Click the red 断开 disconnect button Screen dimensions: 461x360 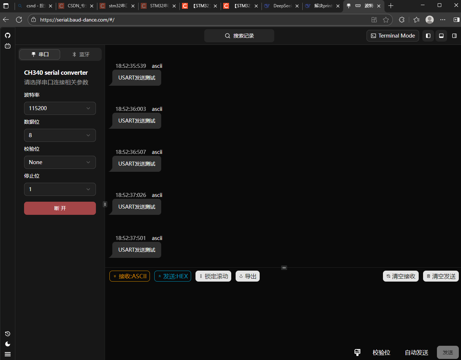pyautogui.click(x=60, y=208)
